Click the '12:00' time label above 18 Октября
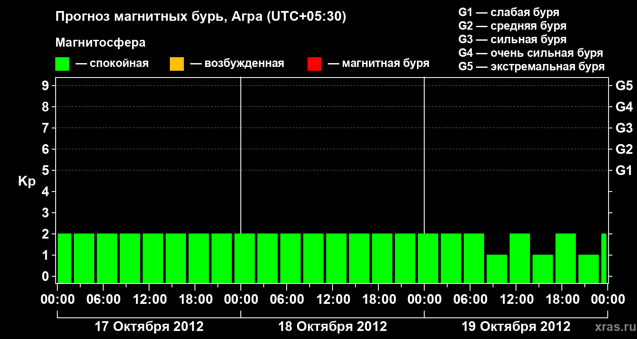This screenshot has width=637, height=339. click(333, 300)
